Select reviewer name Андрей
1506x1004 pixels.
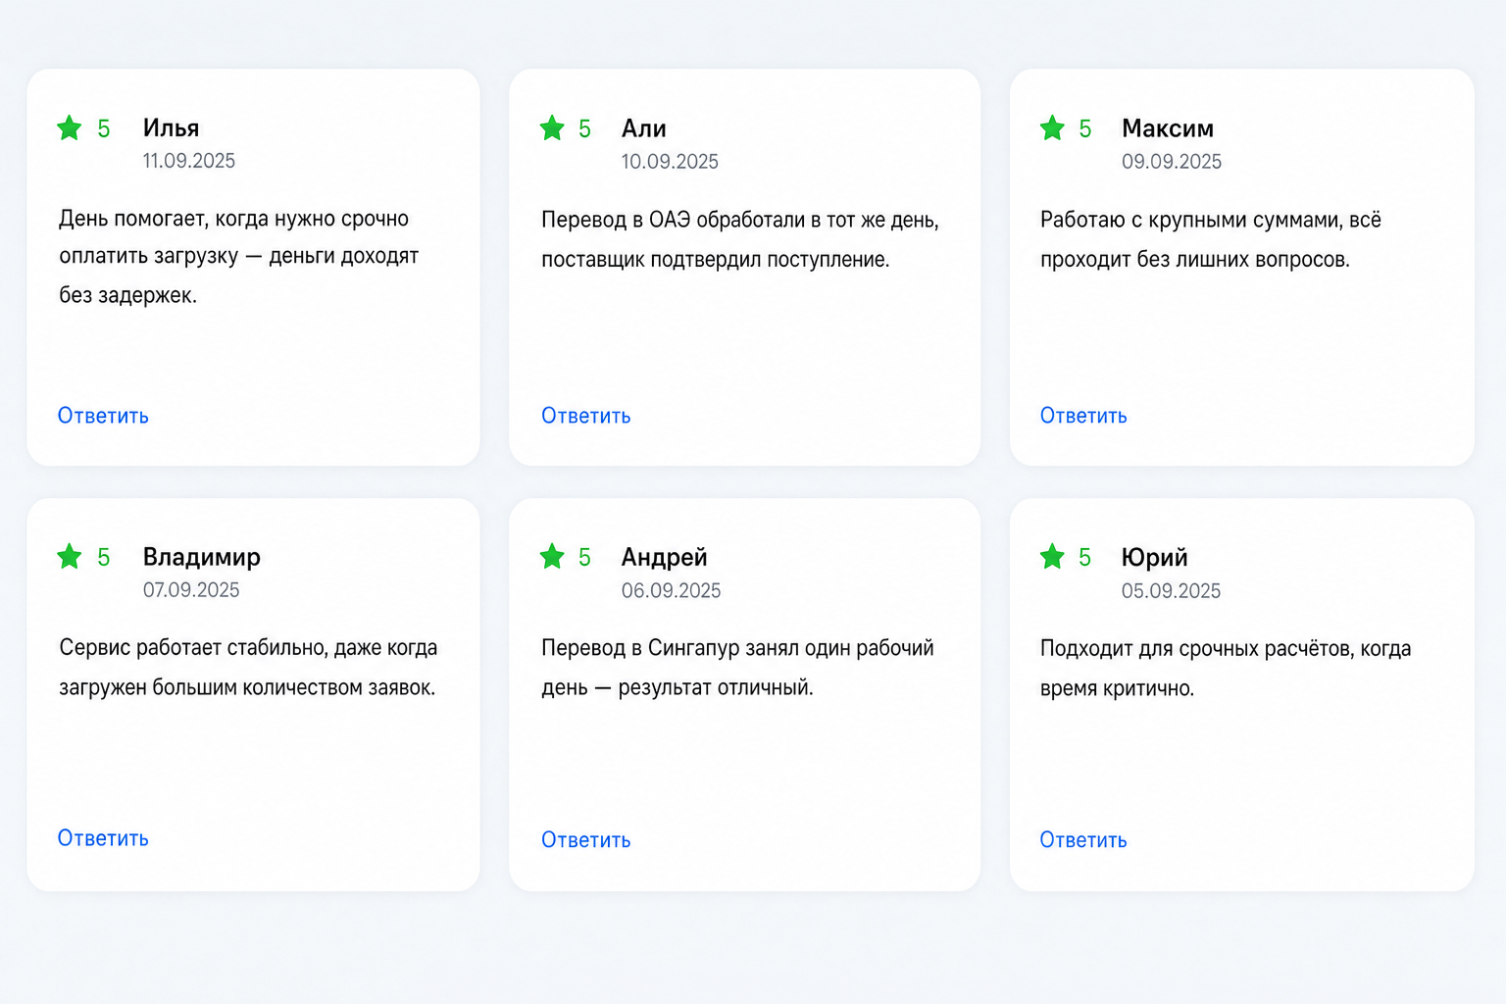(664, 557)
